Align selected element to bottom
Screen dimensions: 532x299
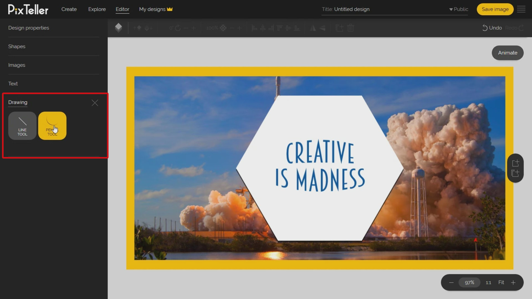tap(297, 28)
